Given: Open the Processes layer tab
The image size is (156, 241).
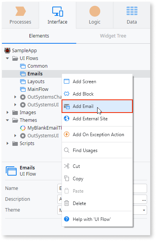Looking at the screenshot, I should (20, 15).
